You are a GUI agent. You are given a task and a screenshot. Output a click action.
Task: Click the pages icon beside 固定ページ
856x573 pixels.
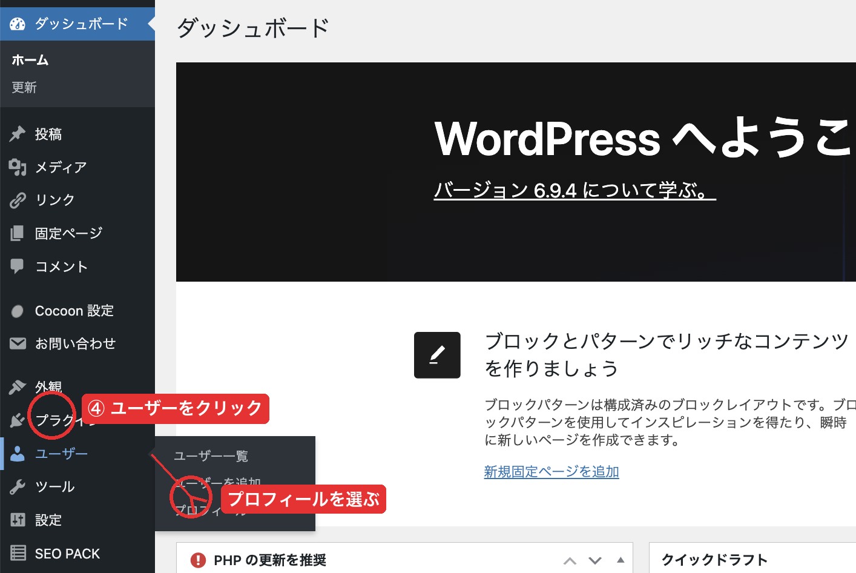click(x=18, y=233)
